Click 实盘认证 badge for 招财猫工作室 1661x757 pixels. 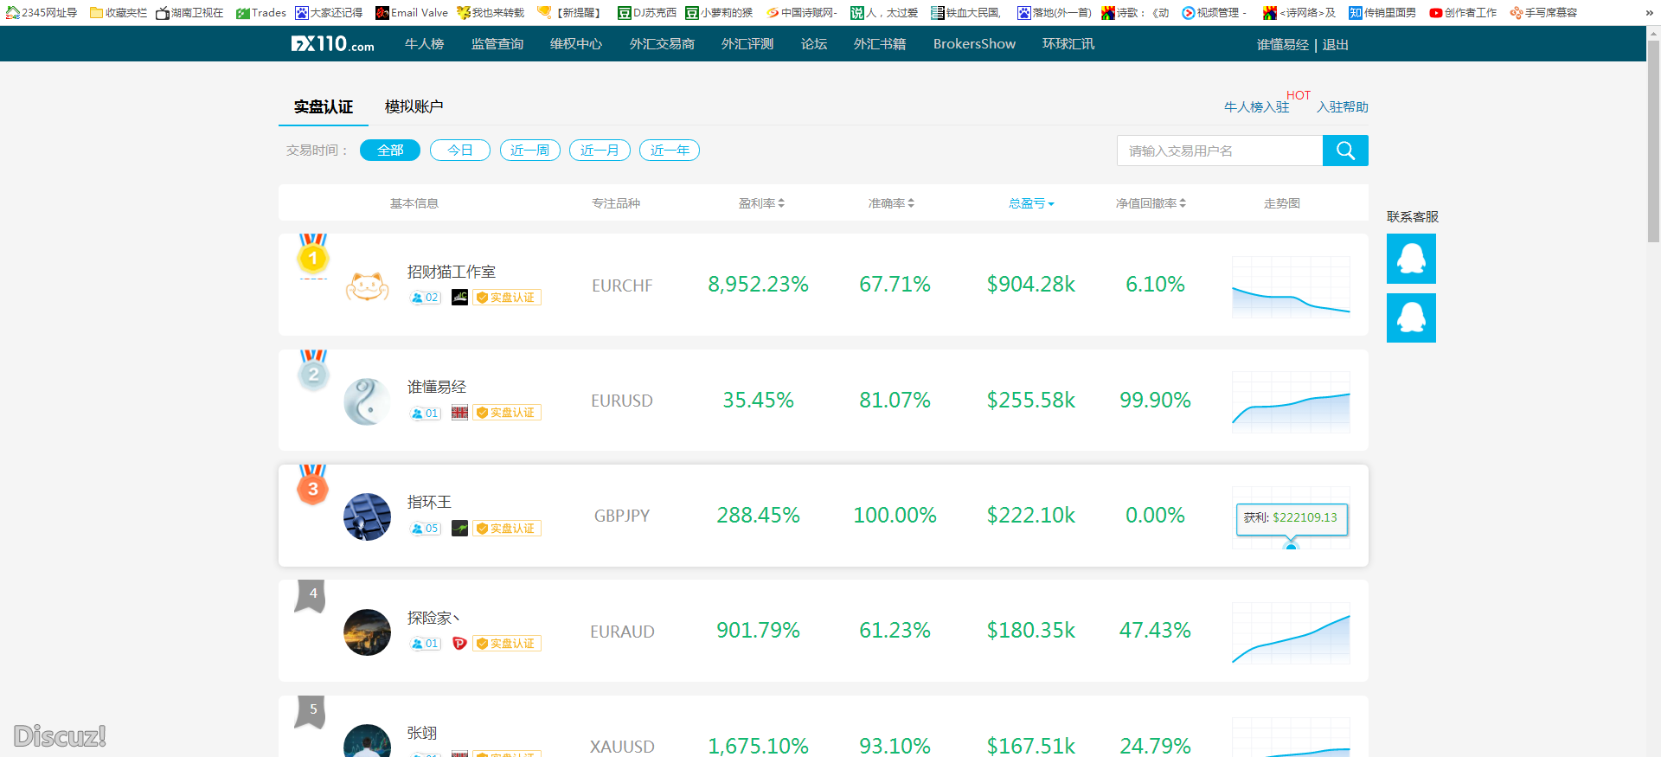click(x=507, y=298)
